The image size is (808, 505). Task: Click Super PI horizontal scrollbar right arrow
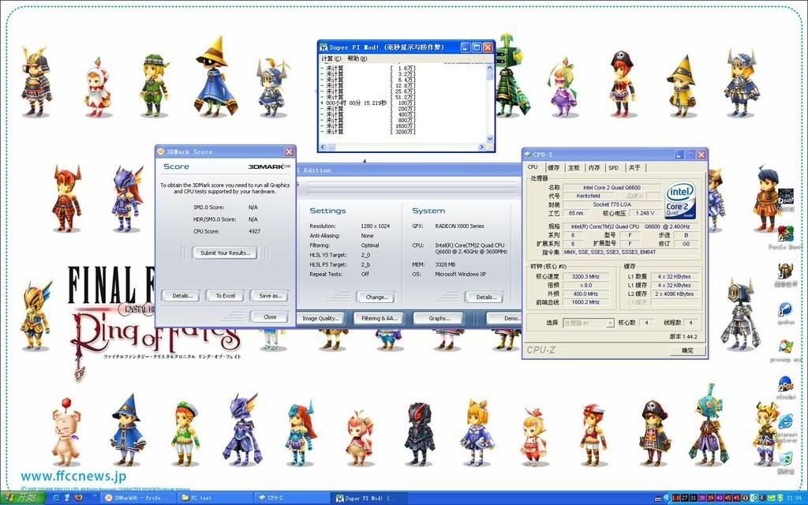pyautogui.click(x=482, y=148)
